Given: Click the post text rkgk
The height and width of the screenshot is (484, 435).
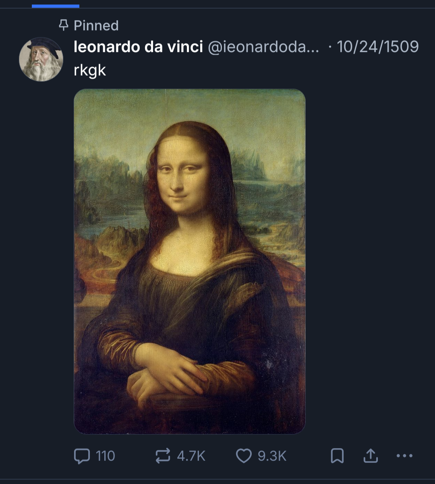Looking at the screenshot, I should [90, 70].
